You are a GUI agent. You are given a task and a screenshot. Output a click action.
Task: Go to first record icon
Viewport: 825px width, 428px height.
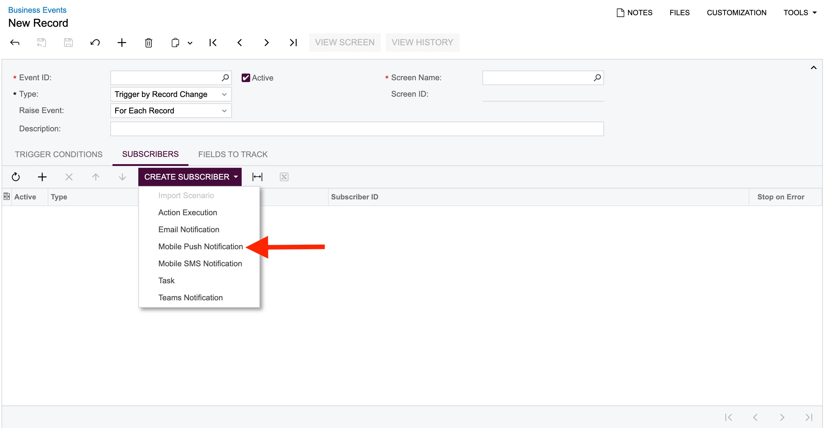pos(213,43)
